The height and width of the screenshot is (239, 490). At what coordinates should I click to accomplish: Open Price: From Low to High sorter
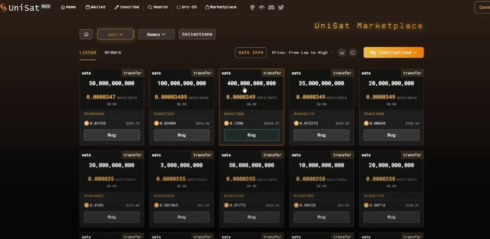coord(302,53)
